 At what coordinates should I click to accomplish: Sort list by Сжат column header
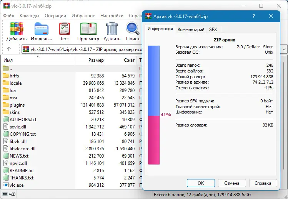tap(122, 60)
